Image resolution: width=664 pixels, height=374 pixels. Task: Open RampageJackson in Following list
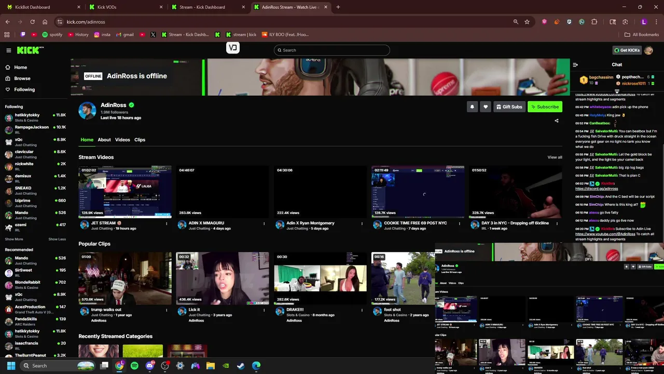point(35,129)
